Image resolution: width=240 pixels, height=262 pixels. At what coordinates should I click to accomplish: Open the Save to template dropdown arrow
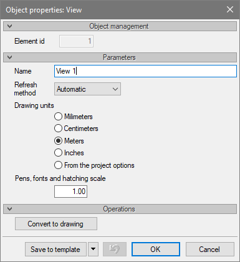tap(93, 249)
